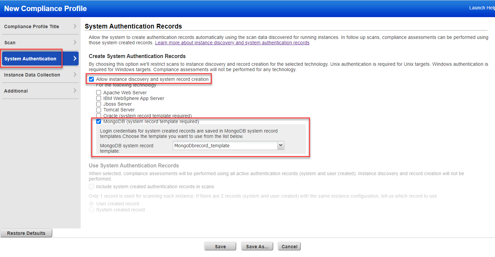
Task: Click chevron arrow next to Scan
Action: 75,42
